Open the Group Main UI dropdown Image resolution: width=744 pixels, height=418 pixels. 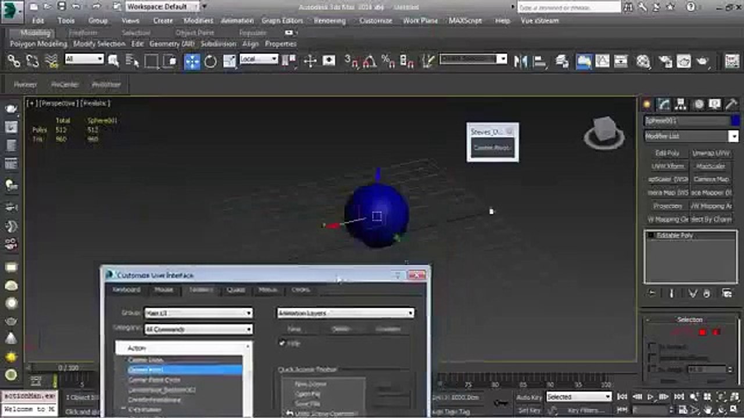point(198,313)
